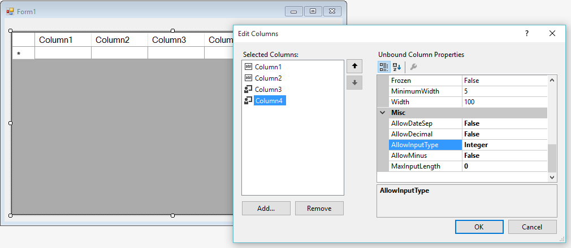Edit the MaxInputLength value field
The height and width of the screenshot is (248, 571).
coord(504,166)
